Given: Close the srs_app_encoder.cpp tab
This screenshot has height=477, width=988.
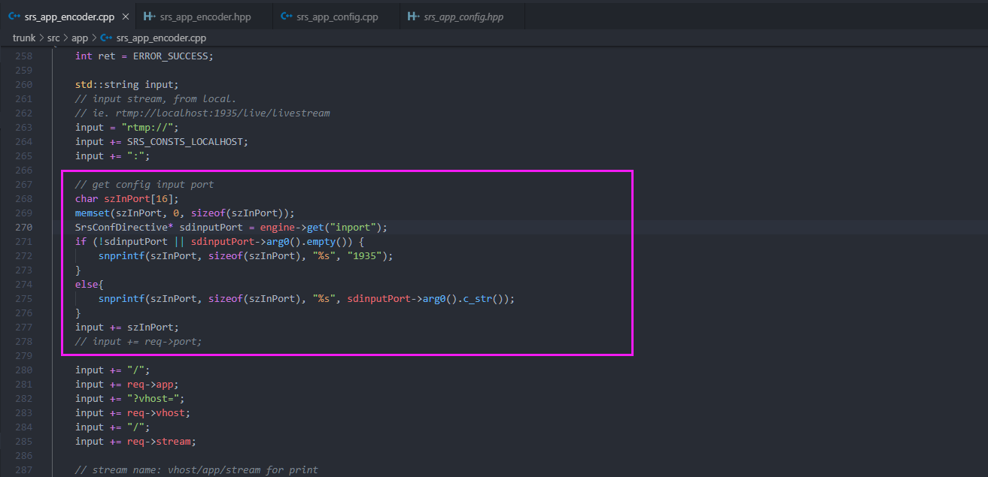Looking at the screenshot, I should point(125,17).
